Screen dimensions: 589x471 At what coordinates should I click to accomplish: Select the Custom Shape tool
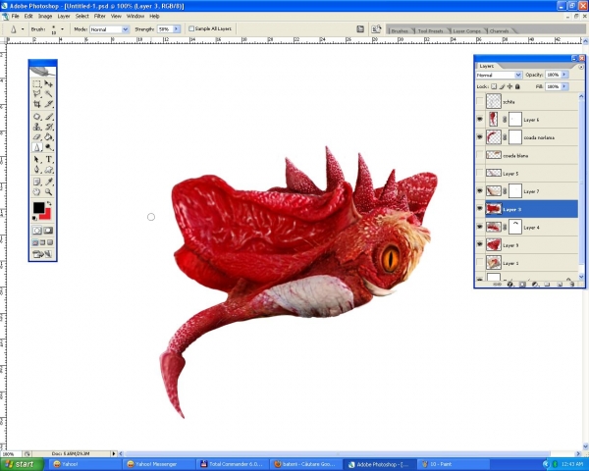[x=48, y=170]
